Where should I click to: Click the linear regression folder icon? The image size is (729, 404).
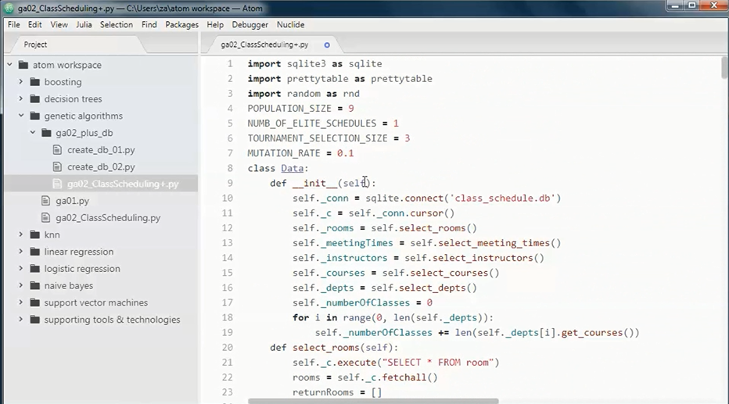coord(35,252)
